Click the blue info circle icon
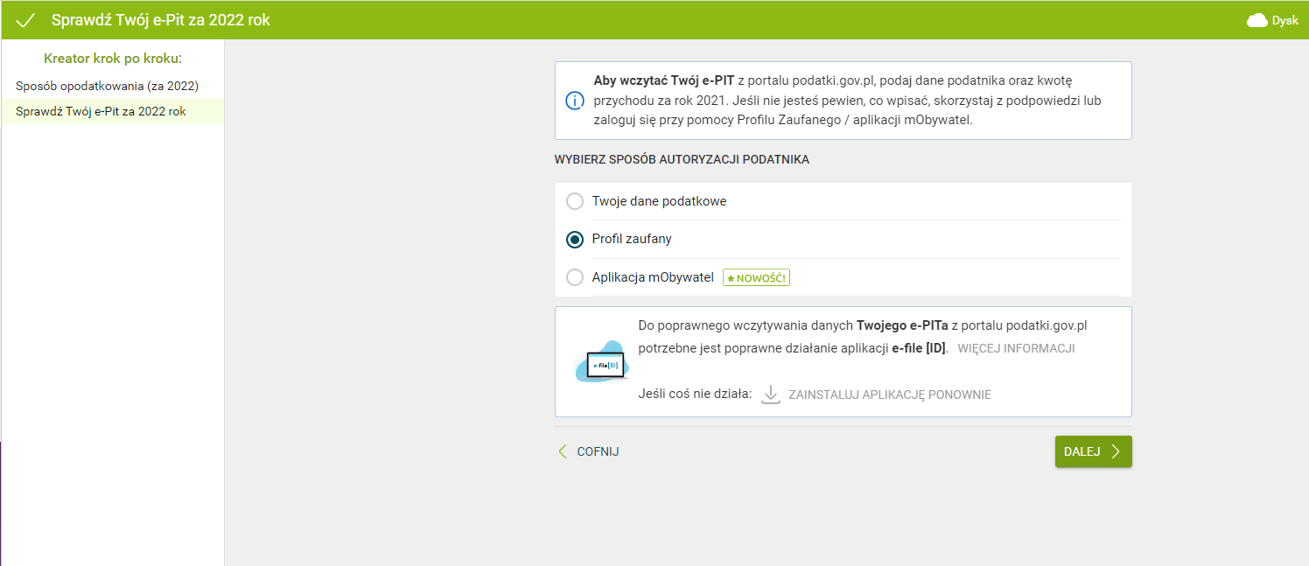Screen dimensions: 1309x566 coord(574,101)
